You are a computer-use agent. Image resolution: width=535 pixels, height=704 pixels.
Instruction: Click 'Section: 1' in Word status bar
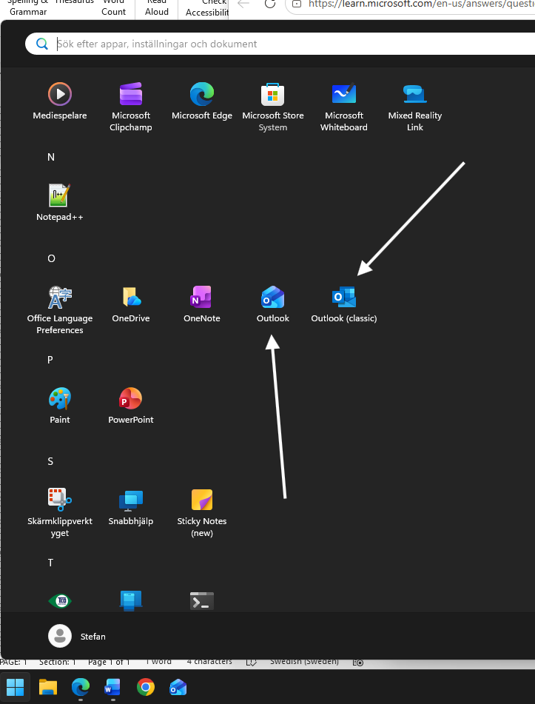[58, 663]
